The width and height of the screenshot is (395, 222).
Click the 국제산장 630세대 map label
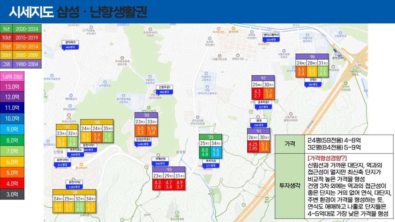(x=160, y=161)
